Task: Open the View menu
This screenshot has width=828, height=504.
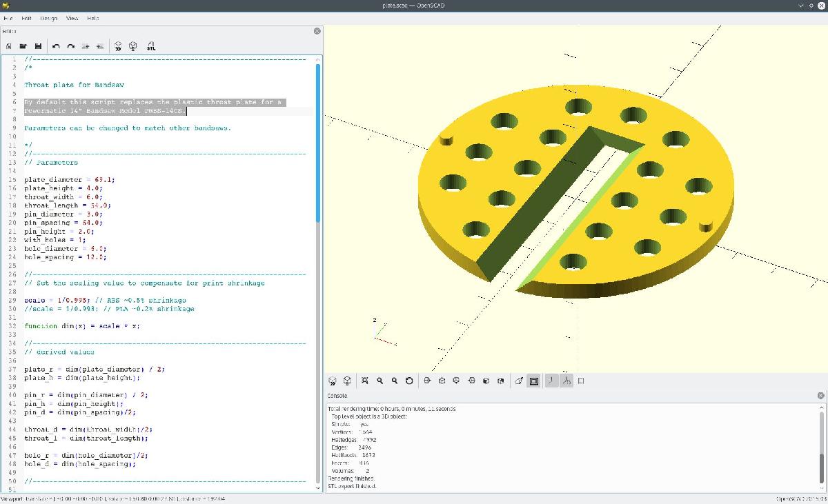Action: (72, 19)
